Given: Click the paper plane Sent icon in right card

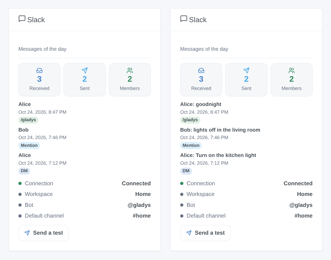Looking at the screenshot, I should [x=246, y=70].
